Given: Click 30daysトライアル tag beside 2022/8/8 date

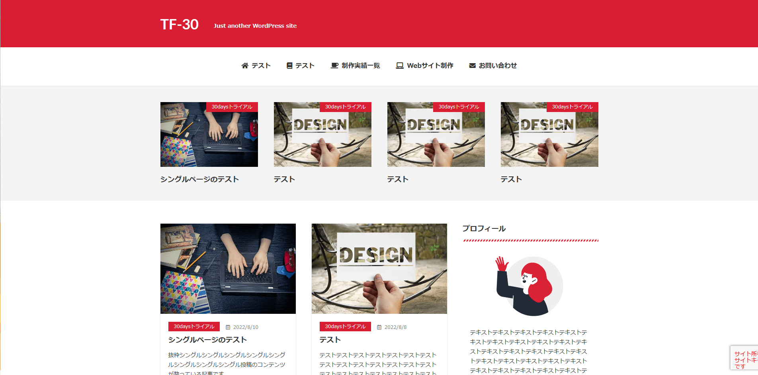Looking at the screenshot, I should (x=345, y=327).
